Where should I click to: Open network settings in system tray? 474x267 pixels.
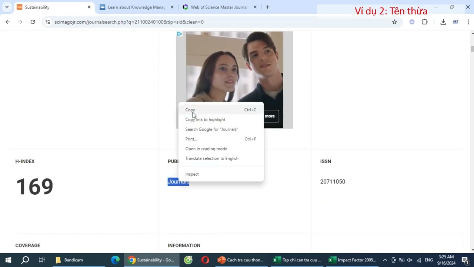[419, 260]
